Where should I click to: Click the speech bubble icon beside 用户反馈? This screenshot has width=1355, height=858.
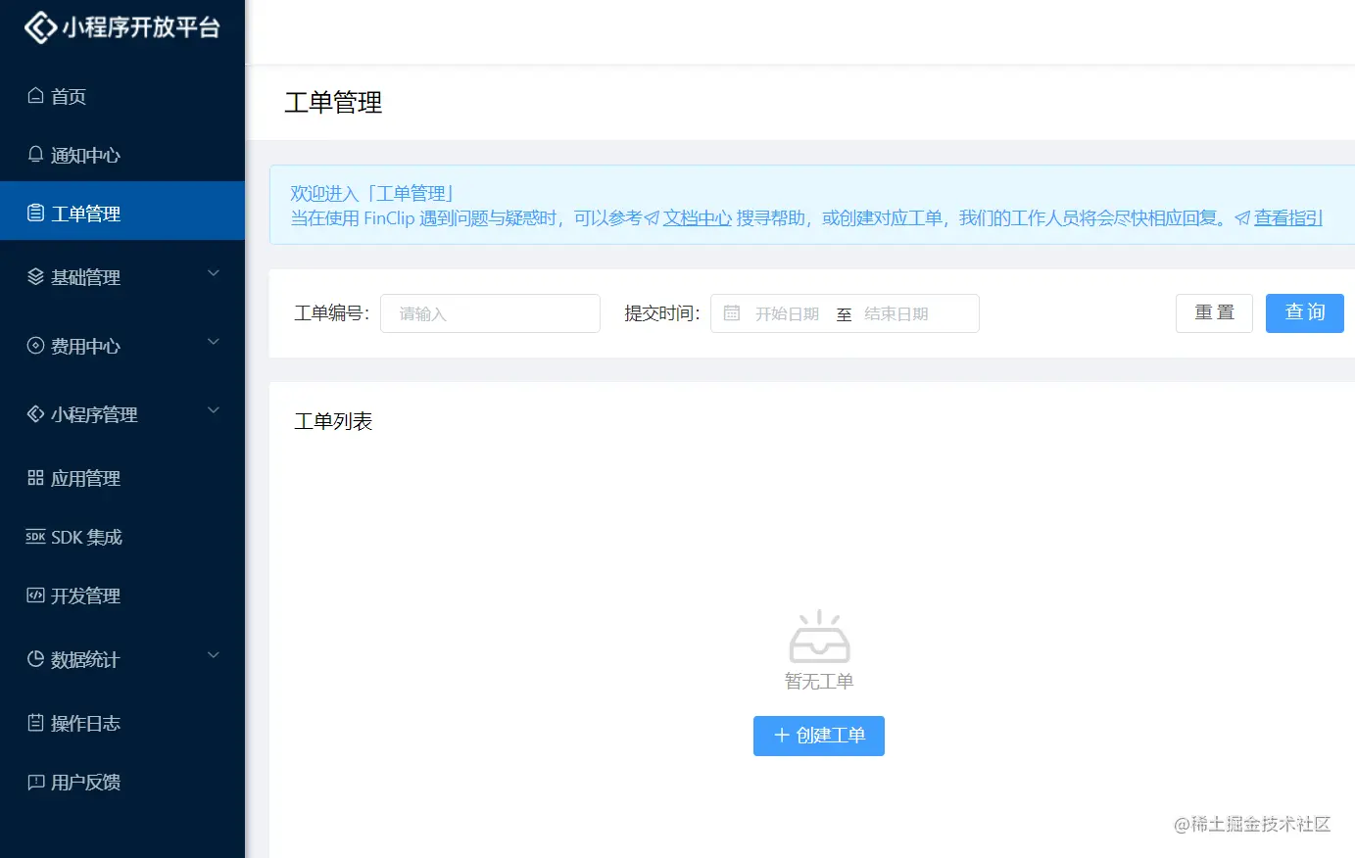click(36, 782)
